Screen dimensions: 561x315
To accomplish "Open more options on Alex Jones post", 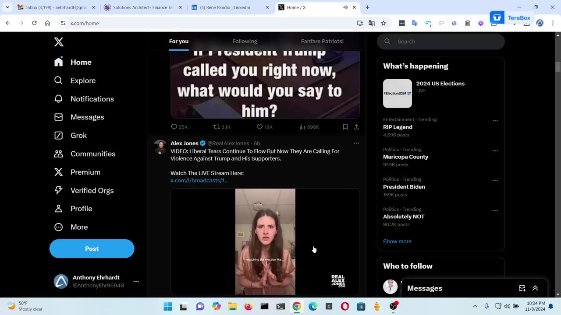I will pyautogui.click(x=356, y=143).
